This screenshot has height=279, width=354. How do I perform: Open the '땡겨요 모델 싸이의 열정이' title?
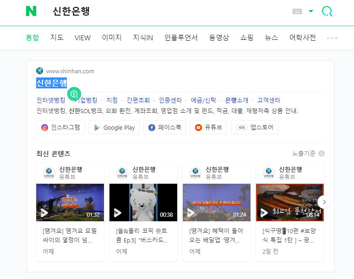point(70,235)
